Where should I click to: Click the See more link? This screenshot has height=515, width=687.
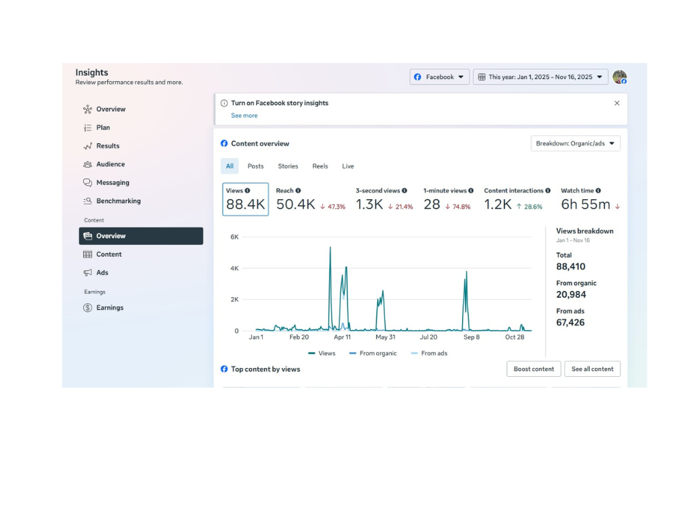[244, 116]
